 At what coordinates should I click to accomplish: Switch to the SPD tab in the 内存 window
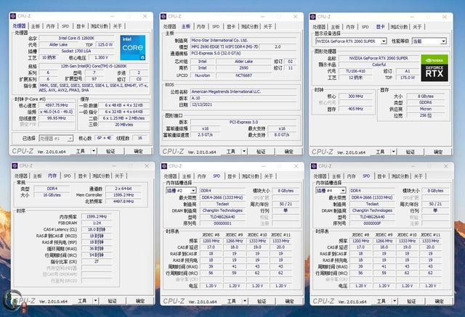[68, 176]
